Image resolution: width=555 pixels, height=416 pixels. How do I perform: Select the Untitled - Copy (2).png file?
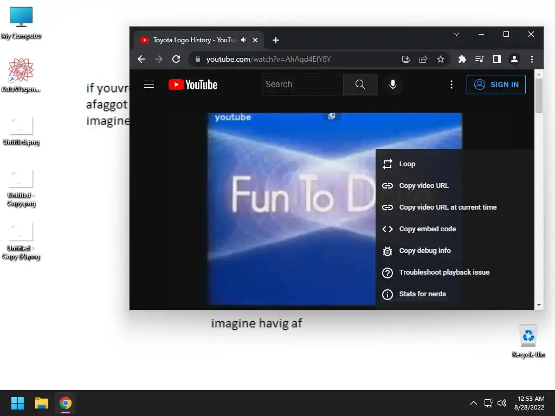coord(21,241)
